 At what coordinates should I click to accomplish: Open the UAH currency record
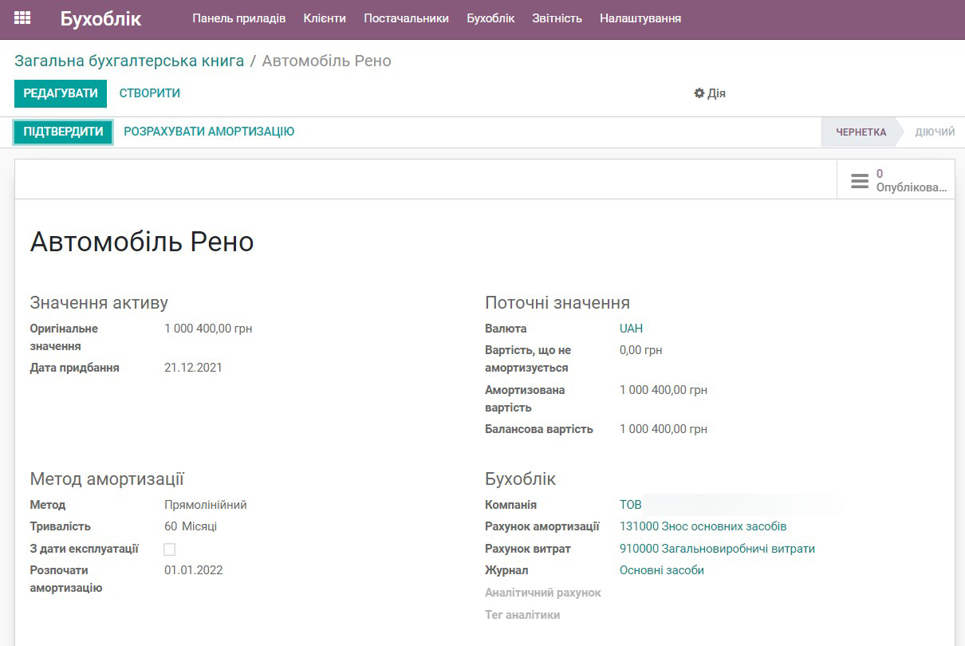click(x=631, y=328)
